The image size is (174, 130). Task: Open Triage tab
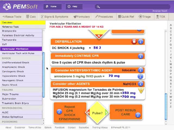coord(145,17)
